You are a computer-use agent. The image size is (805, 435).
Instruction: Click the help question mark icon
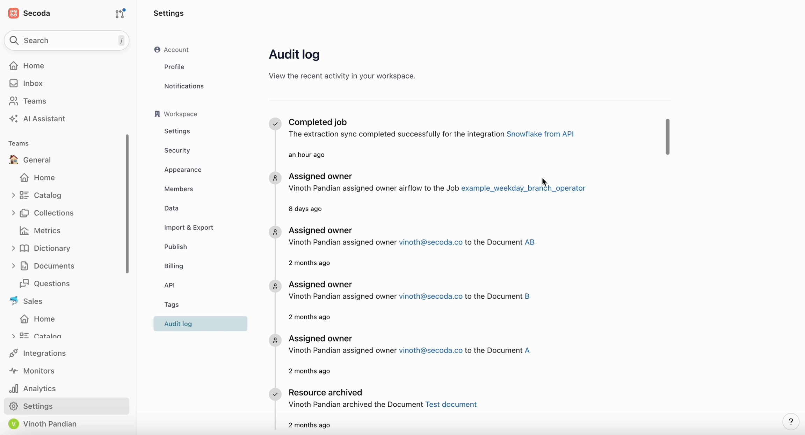point(791,422)
